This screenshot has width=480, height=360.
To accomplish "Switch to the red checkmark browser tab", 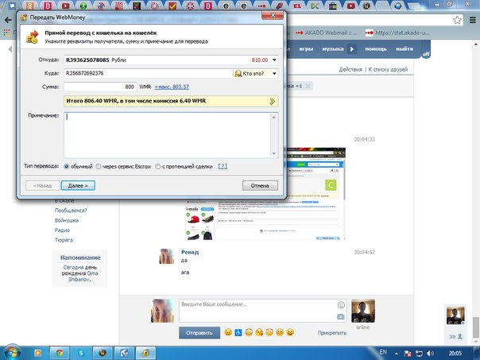I will coord(172,6).
